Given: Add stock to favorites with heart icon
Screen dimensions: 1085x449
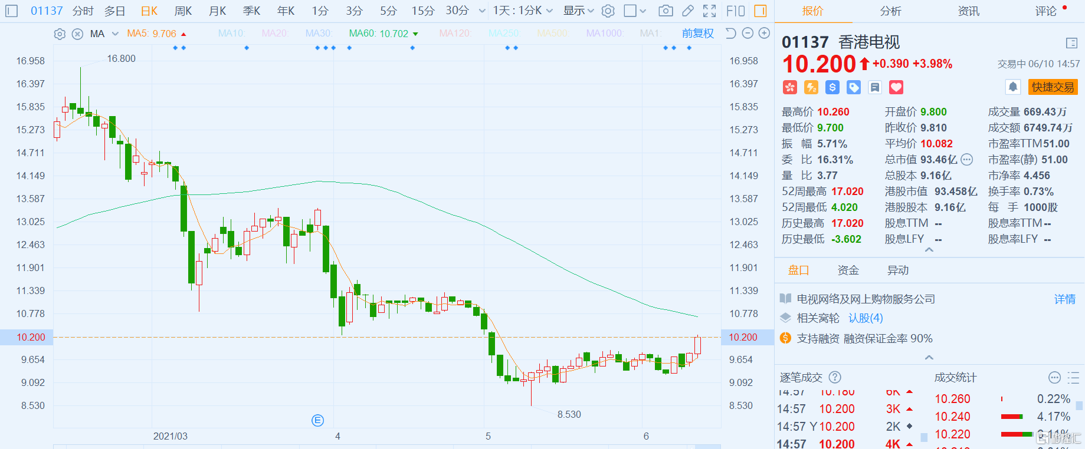Looking at the screenshot, I should coord(896,88).
